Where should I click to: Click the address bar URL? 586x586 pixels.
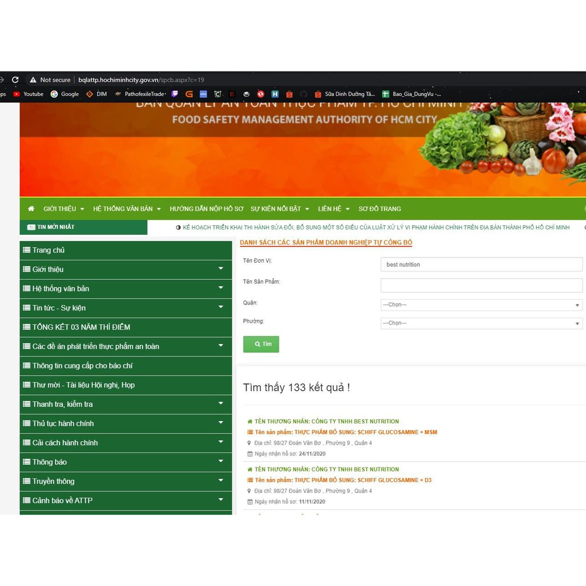(141, 80)
